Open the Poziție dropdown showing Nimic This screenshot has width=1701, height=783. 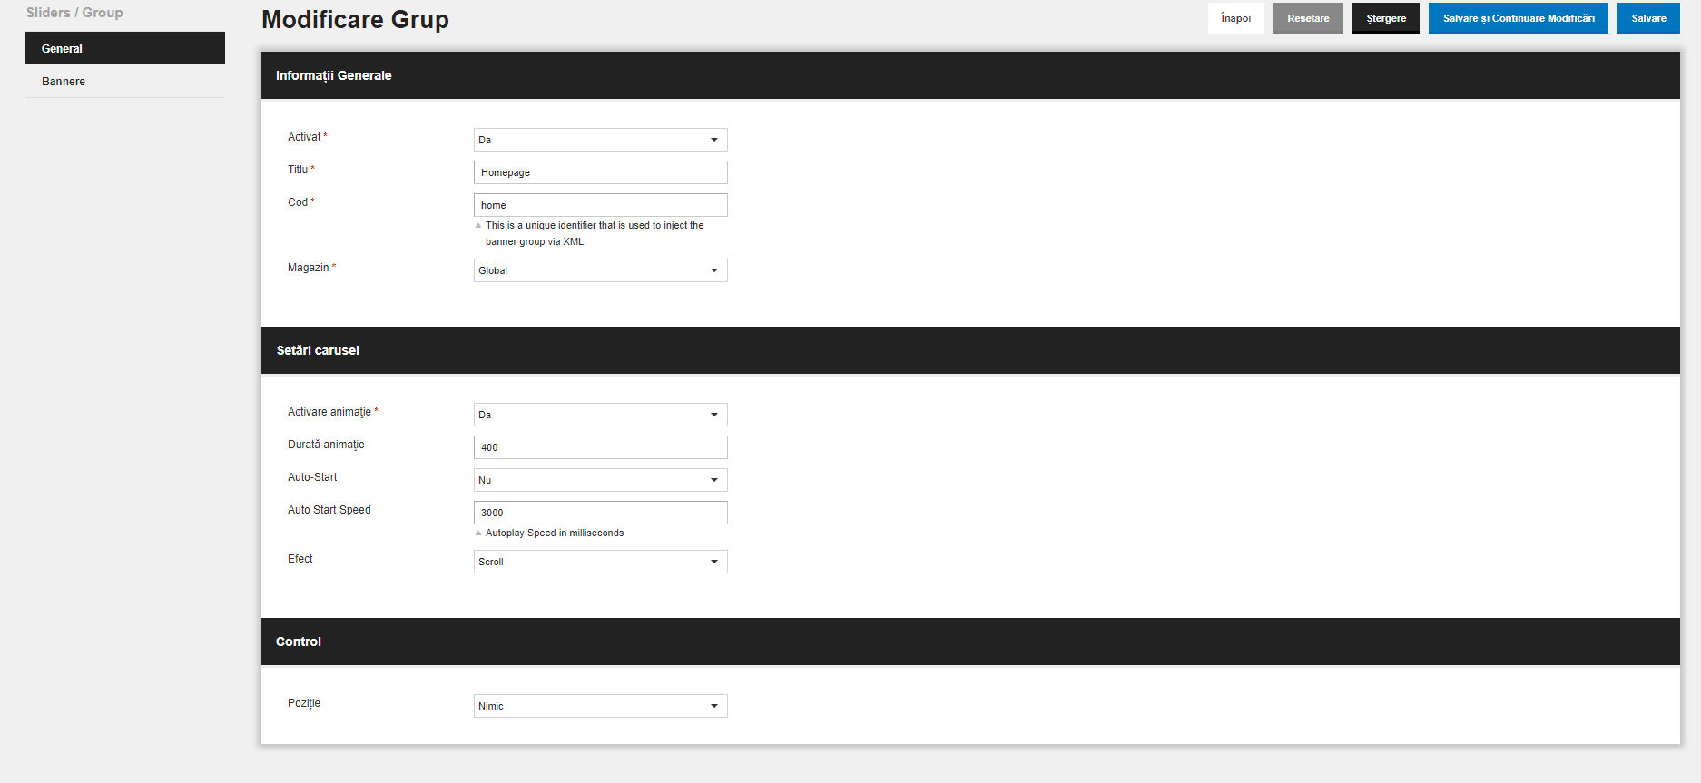(x=600, y=706)
